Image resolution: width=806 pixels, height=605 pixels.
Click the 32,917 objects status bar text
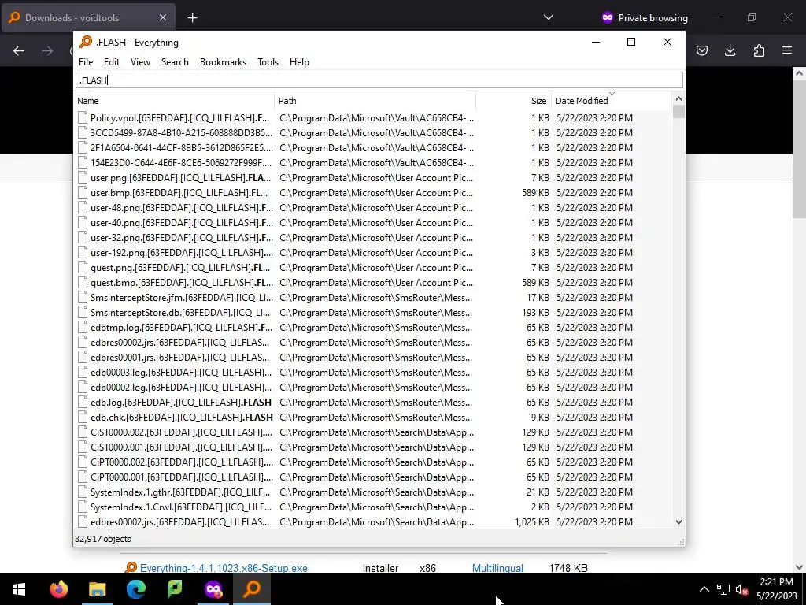(x=103, y=539)
